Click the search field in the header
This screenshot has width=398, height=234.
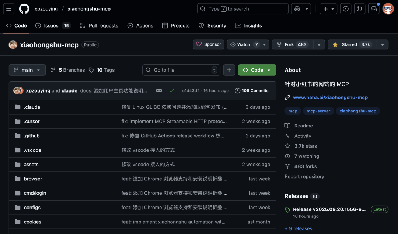coord(242,9)
